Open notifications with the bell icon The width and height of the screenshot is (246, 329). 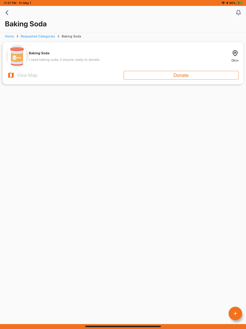[238, 13]
